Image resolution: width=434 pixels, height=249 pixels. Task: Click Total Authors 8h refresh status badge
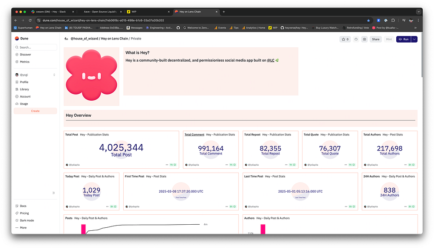(x=411, y=164)
